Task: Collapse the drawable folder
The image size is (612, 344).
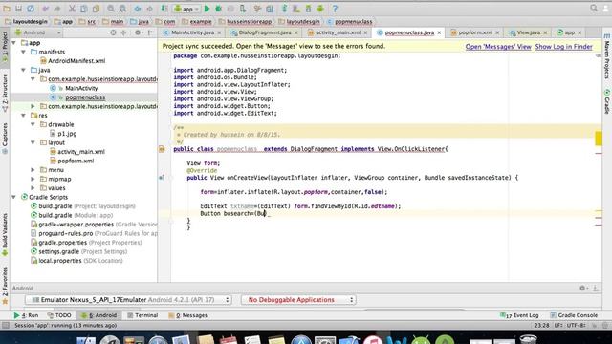Action: [x=33, y=124]
